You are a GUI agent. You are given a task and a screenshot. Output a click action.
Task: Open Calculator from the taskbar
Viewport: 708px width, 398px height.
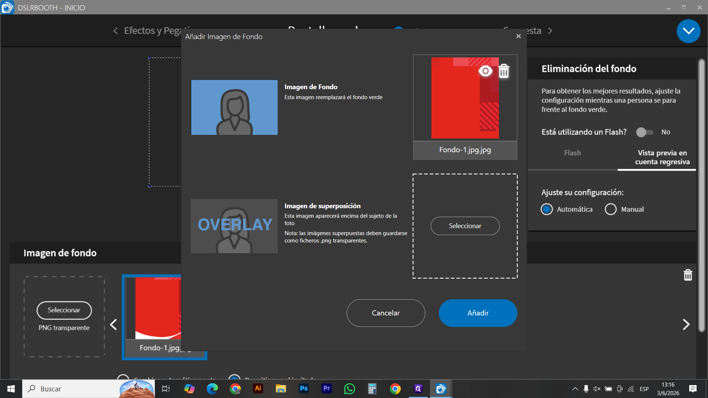[x=372, y=389]
